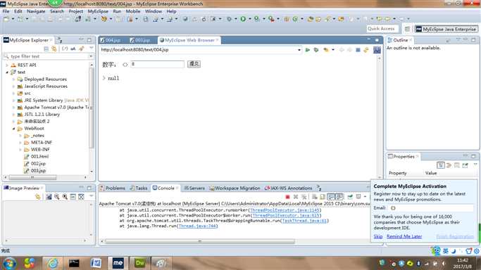Open the browser URL history dropdown
481x270 pixels.
click(x=299, y=50)
